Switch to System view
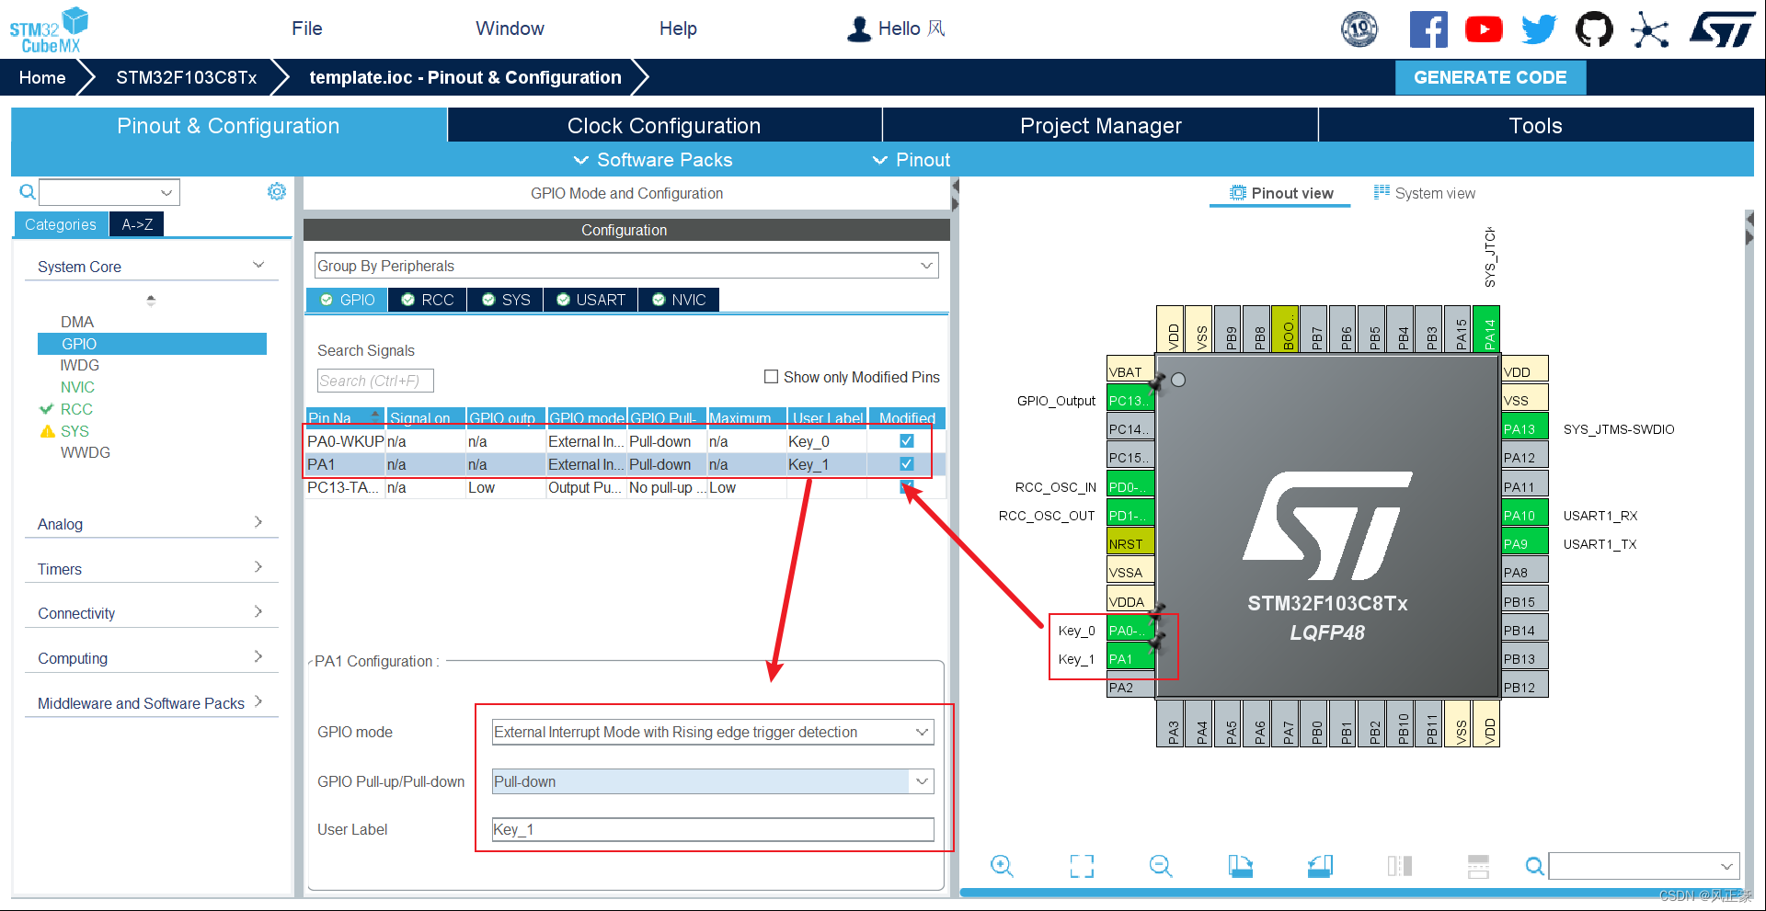This screenshot has width=1766, height=911. (x=1424, y=193)
